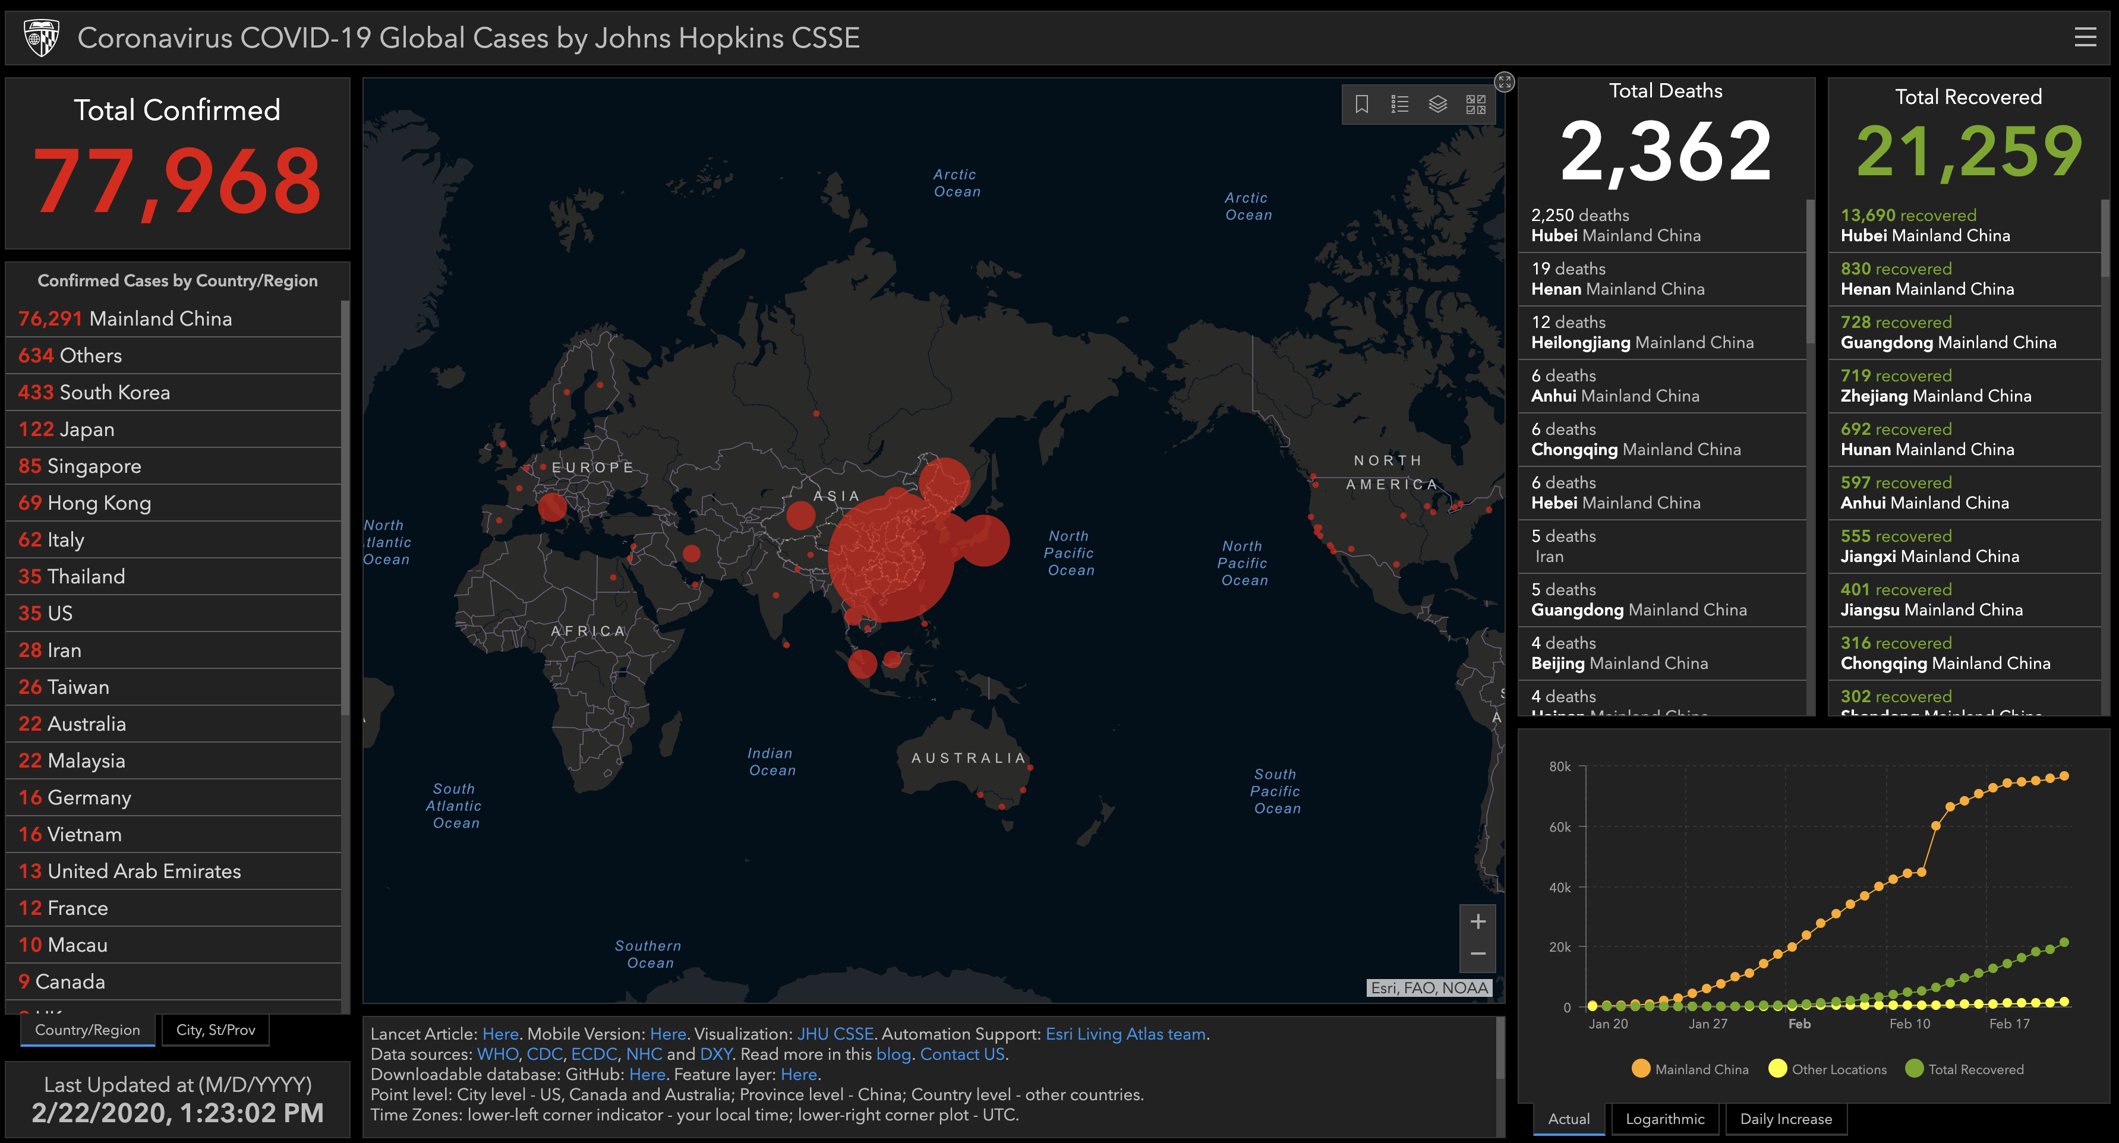This screenshot has width=2119, height=1143.
Task: Select the 634 Others row
Action: tap(174, 355)
